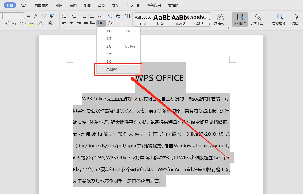Apply the sort (AZ) tool

point(110,16)
